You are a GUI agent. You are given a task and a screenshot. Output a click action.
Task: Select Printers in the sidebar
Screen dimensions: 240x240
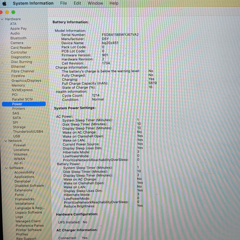tap(19, 109)
